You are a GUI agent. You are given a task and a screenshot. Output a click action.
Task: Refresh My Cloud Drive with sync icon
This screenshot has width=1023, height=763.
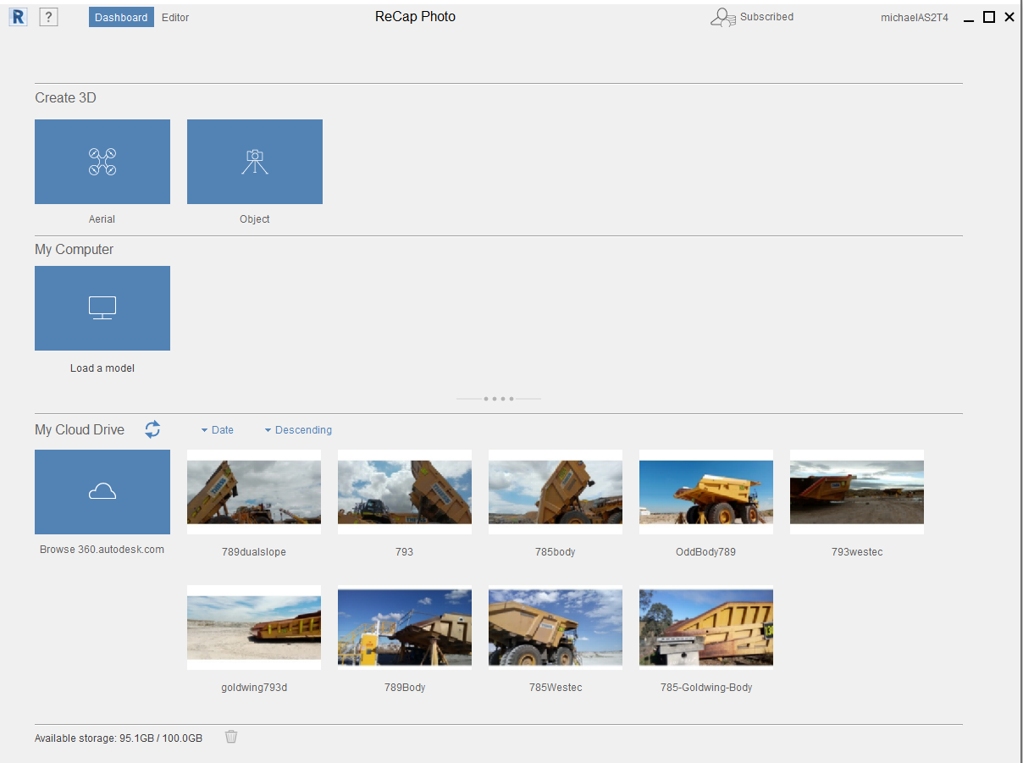[x=152, y=429]
